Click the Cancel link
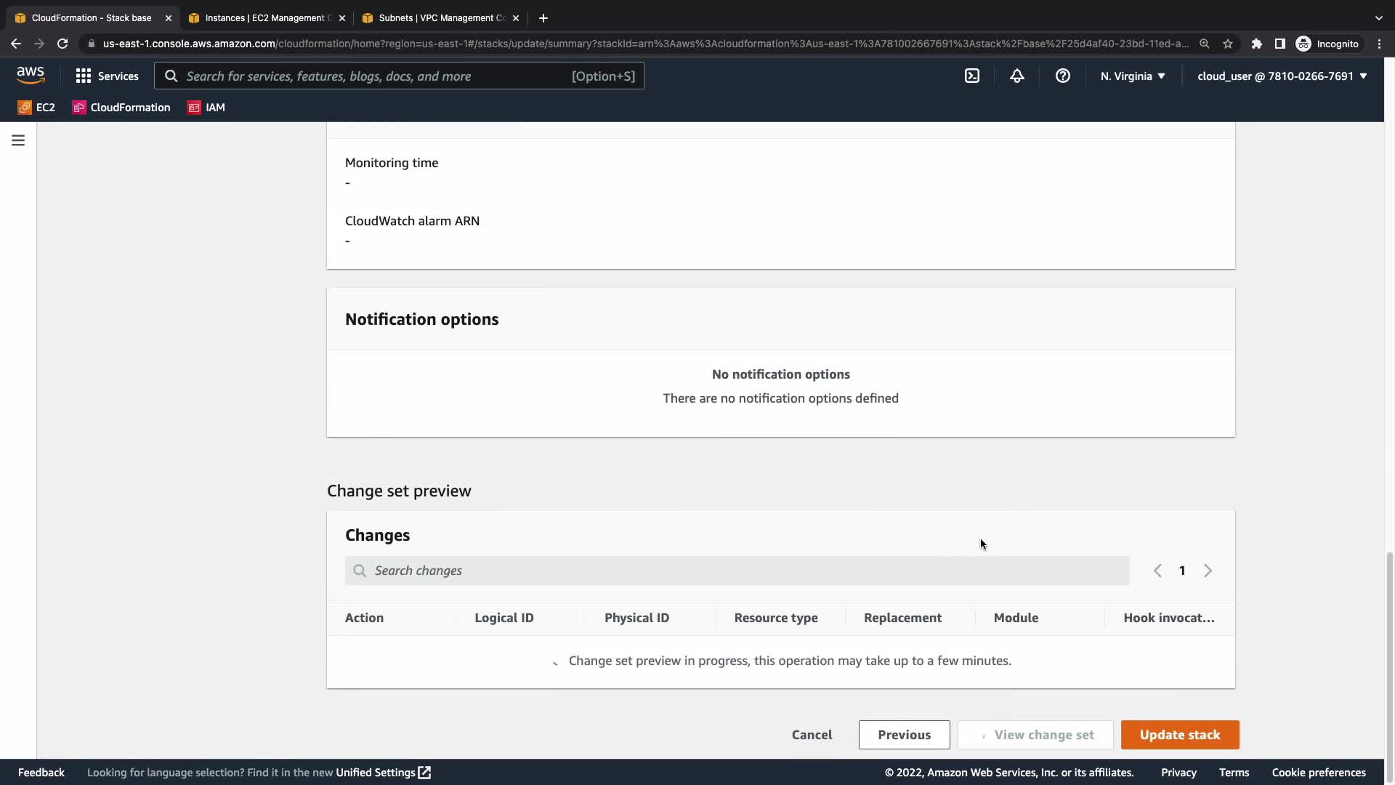The height and width of the screenshot is (785, 1395). [812, 734]
